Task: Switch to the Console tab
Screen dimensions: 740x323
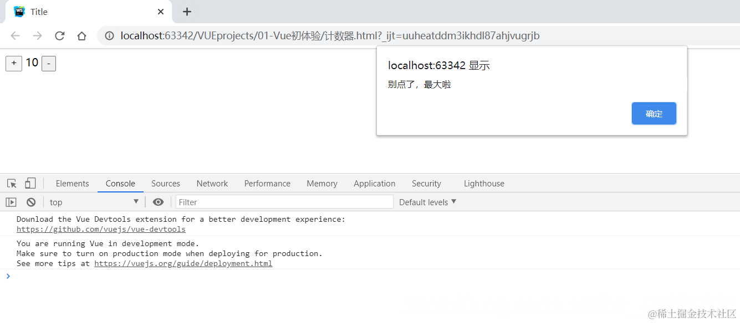Action: pyautogui.click(x=120, y=184)
